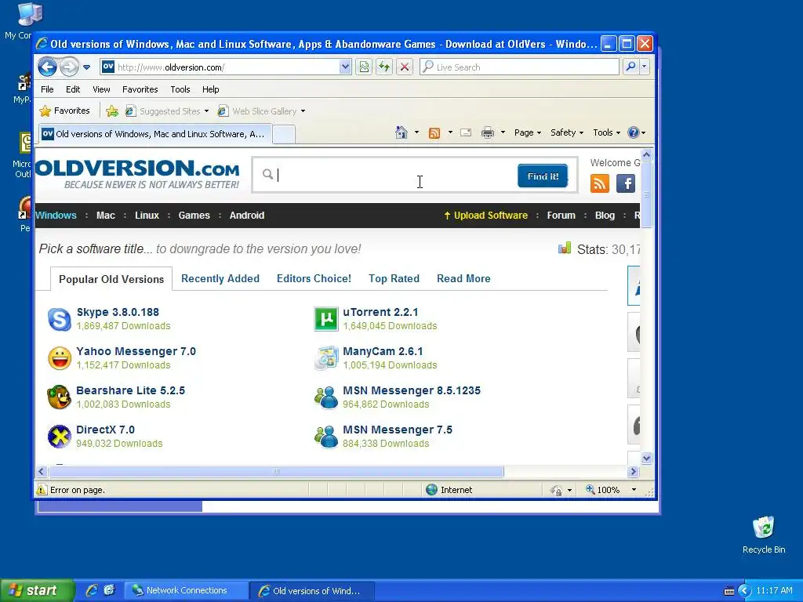
Task: Click the Stop loading icon
Action: pos(405,67)
